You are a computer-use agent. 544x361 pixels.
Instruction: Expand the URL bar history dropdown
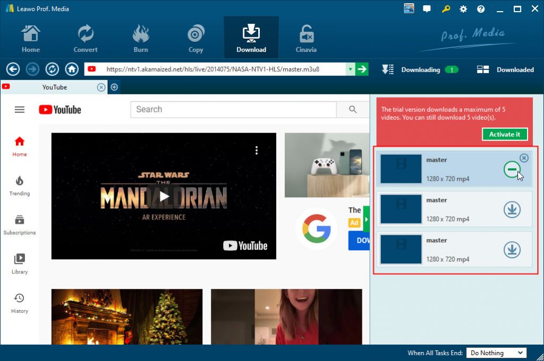[x=351, y=69]
